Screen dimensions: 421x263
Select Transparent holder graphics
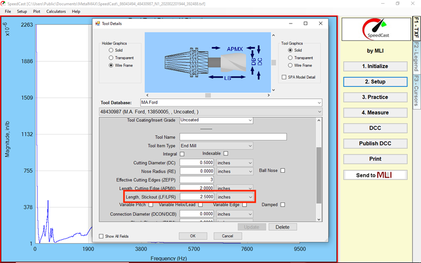[111, 57]
